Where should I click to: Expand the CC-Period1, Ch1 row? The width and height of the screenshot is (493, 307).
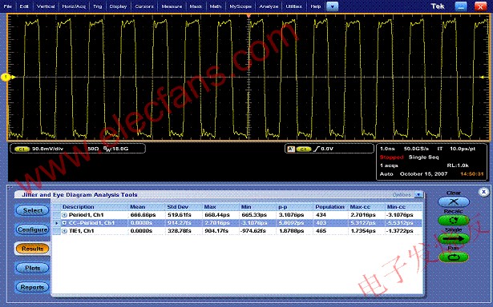(64, 223)
